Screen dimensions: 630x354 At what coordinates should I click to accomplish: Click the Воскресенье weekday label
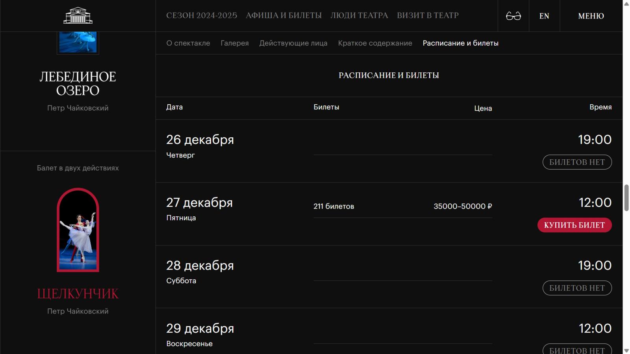(x=189, y=344)
